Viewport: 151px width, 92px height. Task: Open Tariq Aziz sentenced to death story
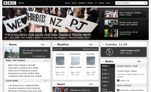[23, 68]
